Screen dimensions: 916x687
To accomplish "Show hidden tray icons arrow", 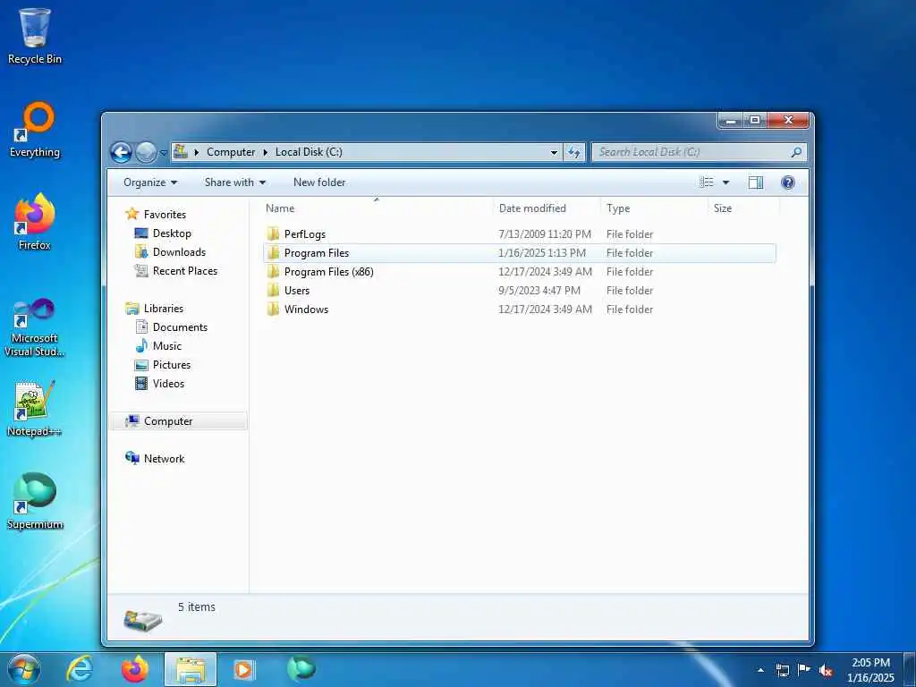I will point(760,671).
